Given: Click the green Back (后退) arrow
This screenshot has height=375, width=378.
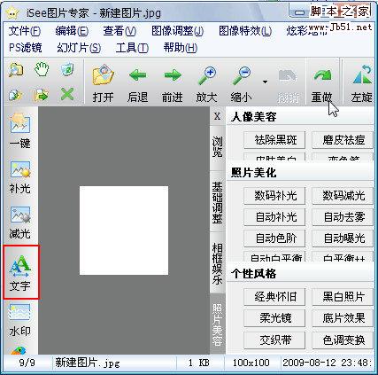Looking at the screenshot, I should pyautogui.click(x=137, y=75).
